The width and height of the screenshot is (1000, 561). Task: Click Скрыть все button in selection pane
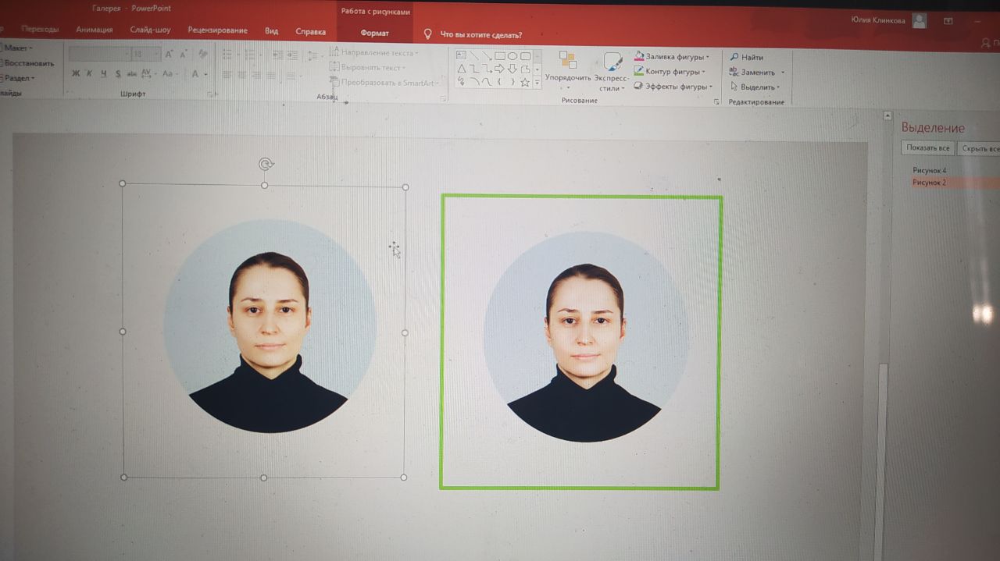(x=980, y=149)
